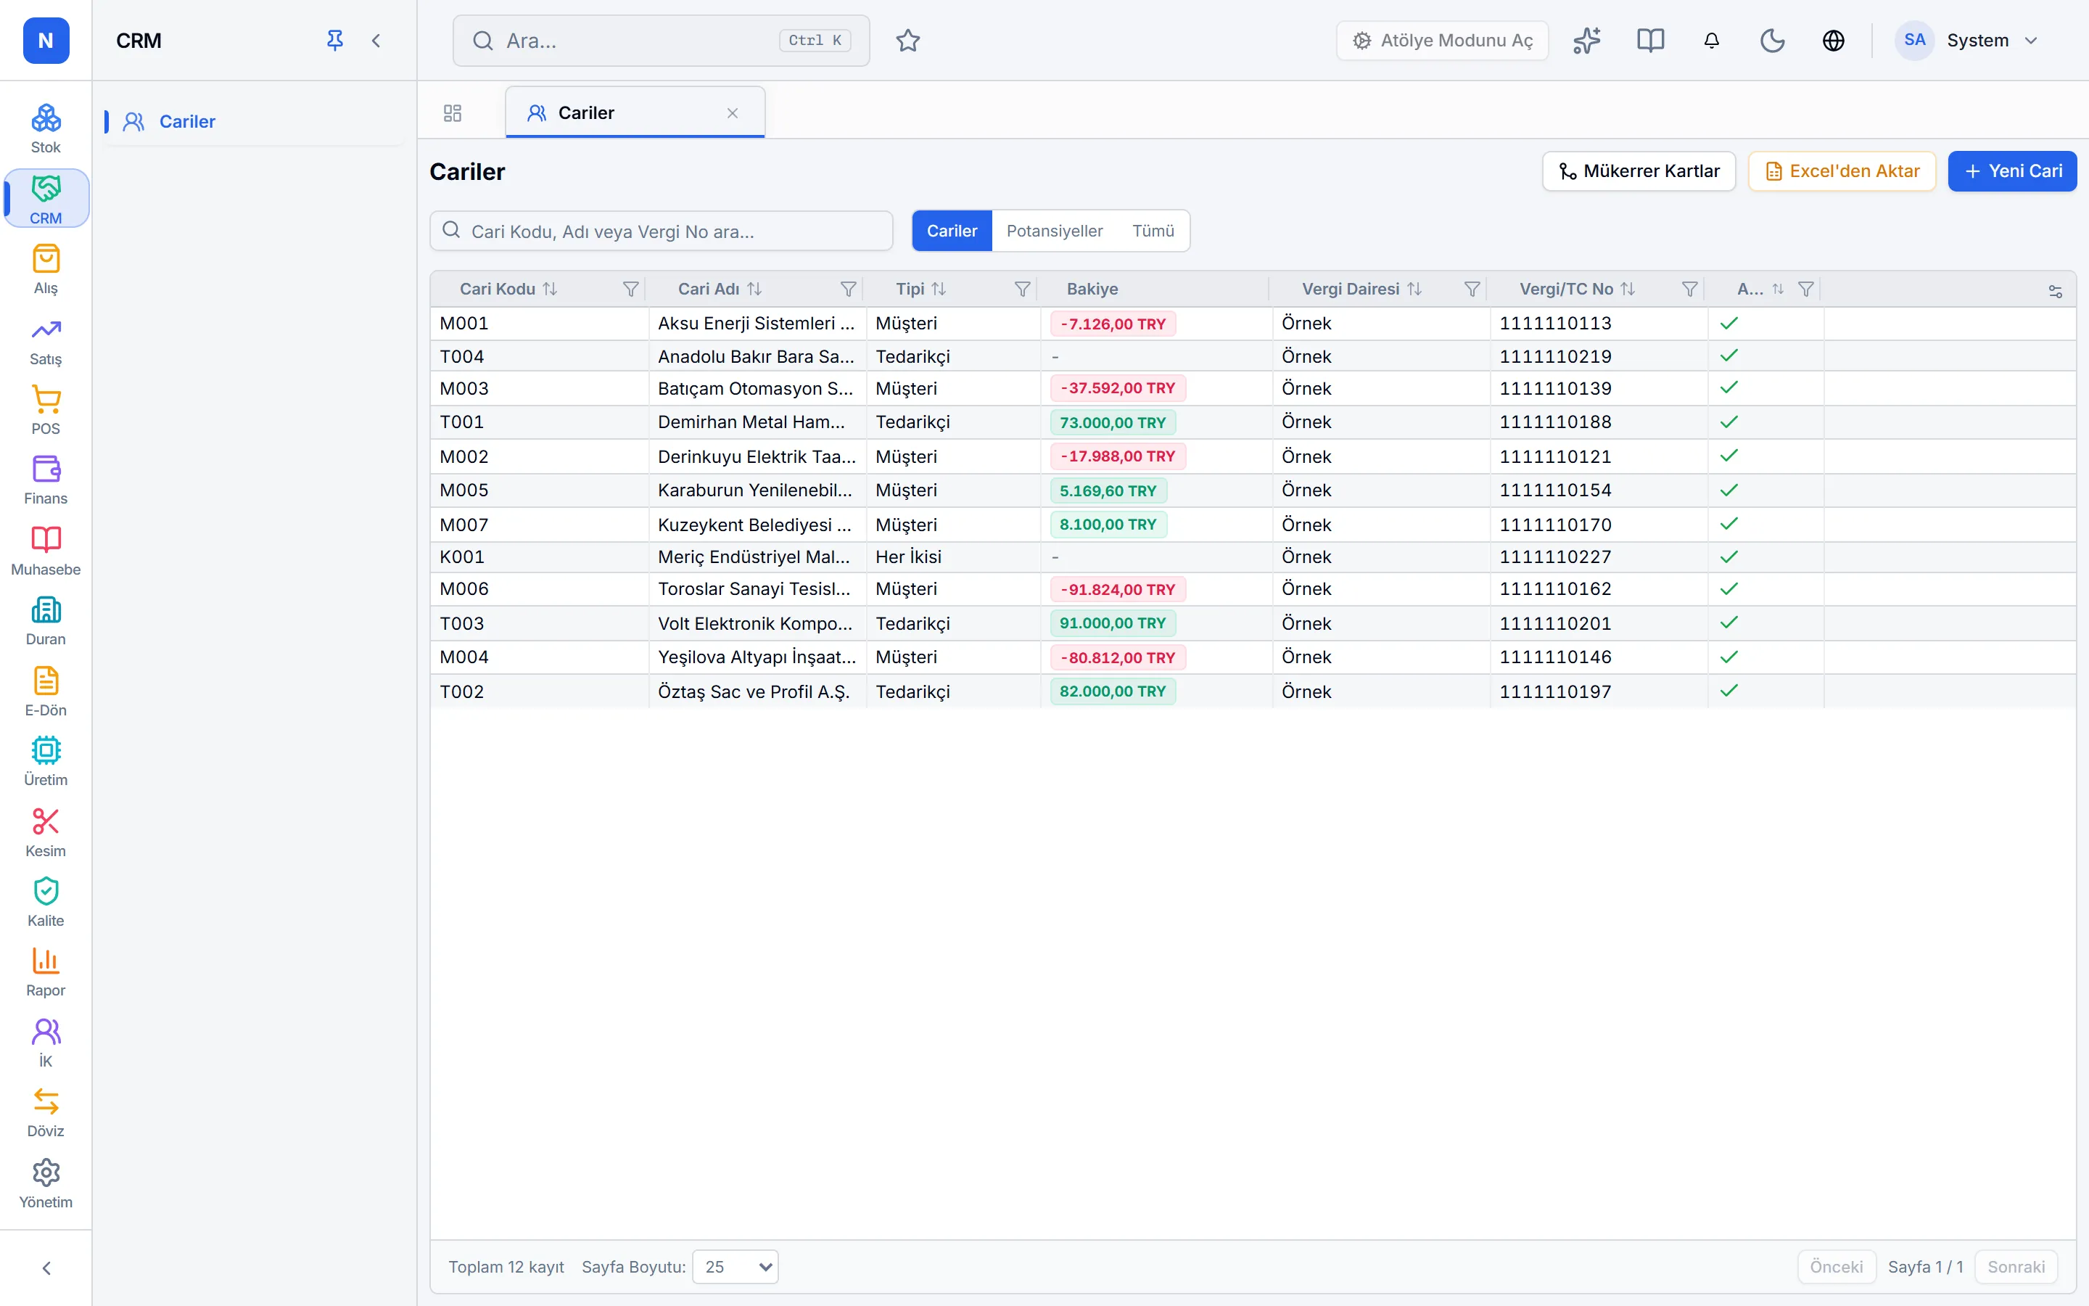2089x1306 pixels.
Task: Open the AI assistant sparkle icon
Action: [x=1586, y=41]
